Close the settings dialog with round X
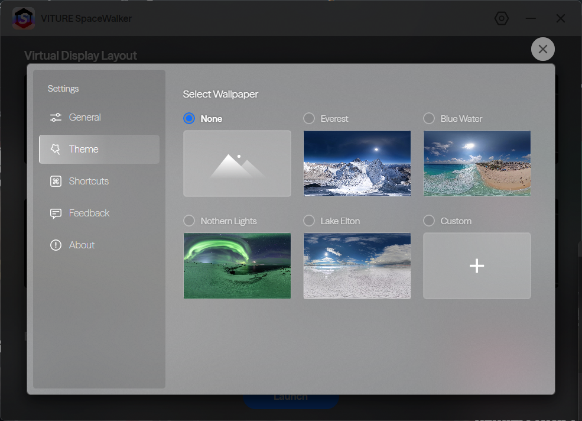The height and width of the screenshot is (421, 582). click(542, 49)
